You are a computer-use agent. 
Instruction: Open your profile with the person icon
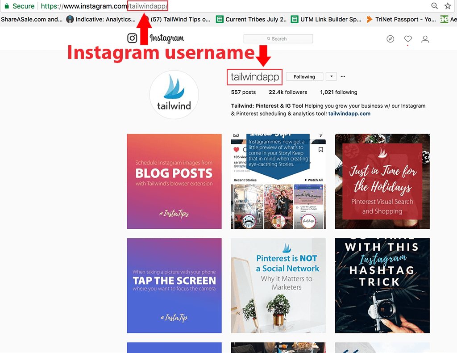tap(425, 39)
